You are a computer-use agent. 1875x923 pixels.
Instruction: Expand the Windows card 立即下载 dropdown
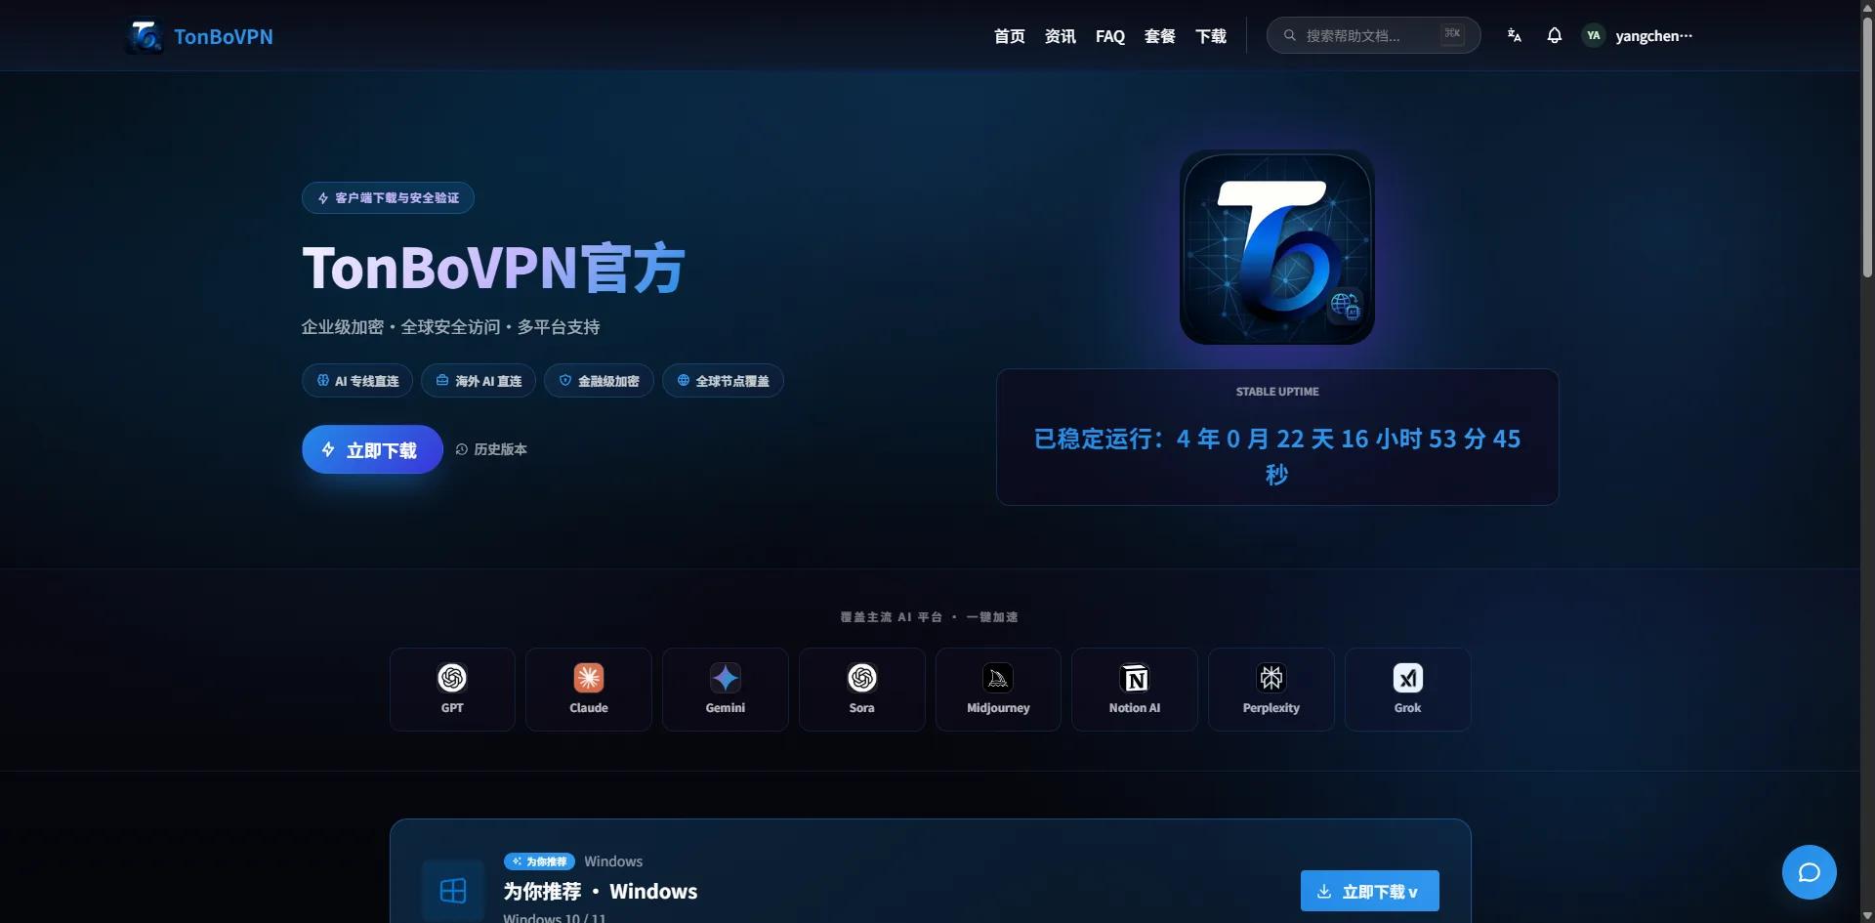1370,891
